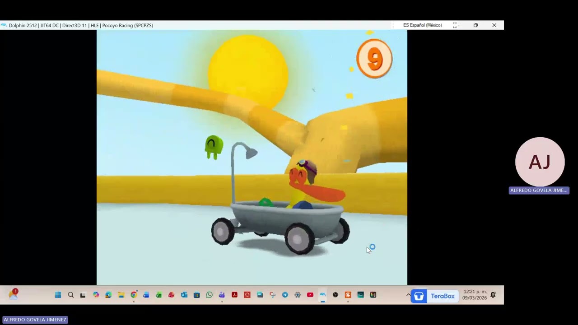Open the Windows Start menu
This screenshot has height=325, width=578.
58,295
